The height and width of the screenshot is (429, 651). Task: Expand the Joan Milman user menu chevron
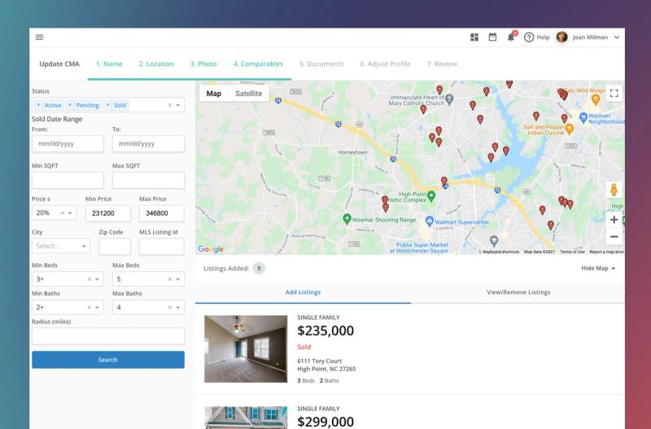click(x=617, y=37)
